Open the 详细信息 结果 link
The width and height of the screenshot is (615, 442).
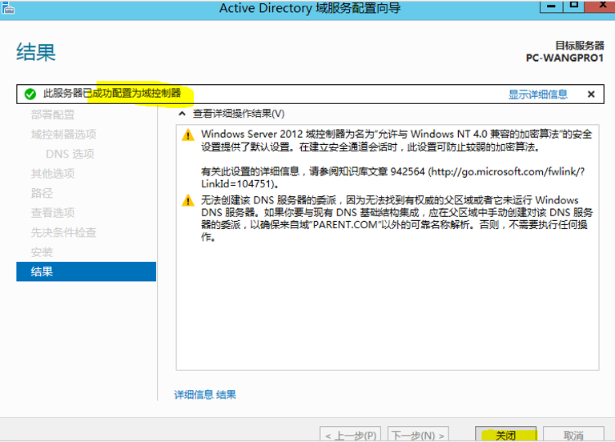pos(205,395)
